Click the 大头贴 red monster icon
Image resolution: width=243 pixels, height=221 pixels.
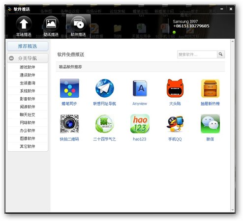[175, 88]
